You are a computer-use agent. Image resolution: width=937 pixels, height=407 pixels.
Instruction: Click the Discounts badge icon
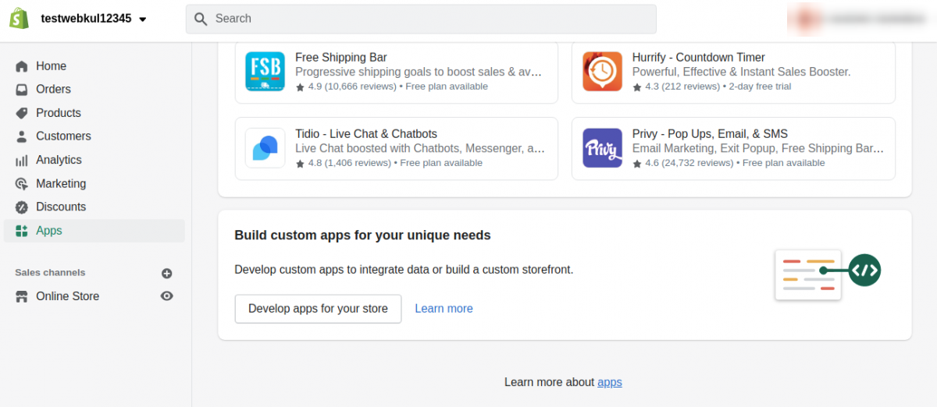point(22,207)
